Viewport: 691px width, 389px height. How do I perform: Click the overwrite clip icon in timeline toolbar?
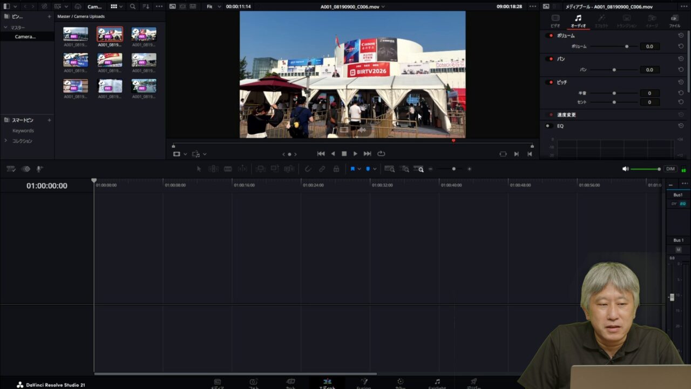[x=275, y=169]
